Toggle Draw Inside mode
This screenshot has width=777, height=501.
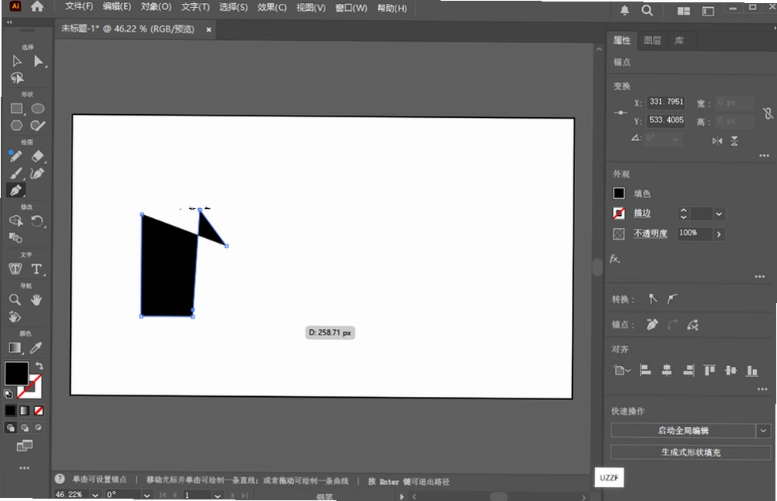pos(39,427)
